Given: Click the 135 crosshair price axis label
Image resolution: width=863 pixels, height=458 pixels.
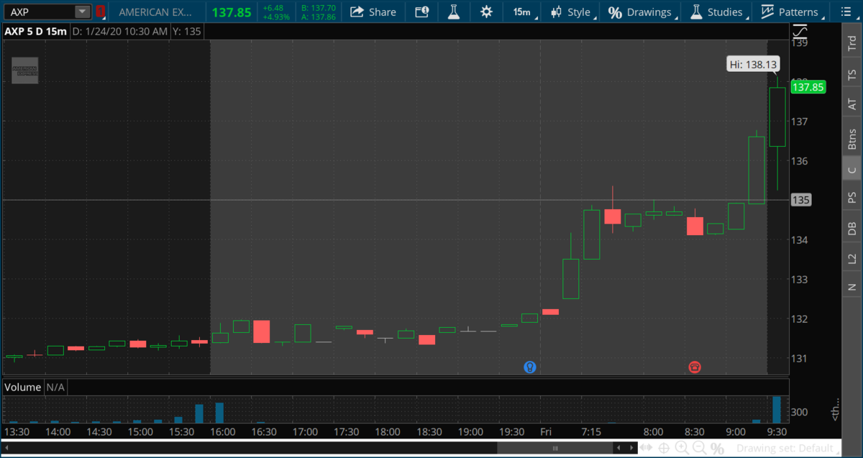Looking at the screenshot, I should 801,200.
